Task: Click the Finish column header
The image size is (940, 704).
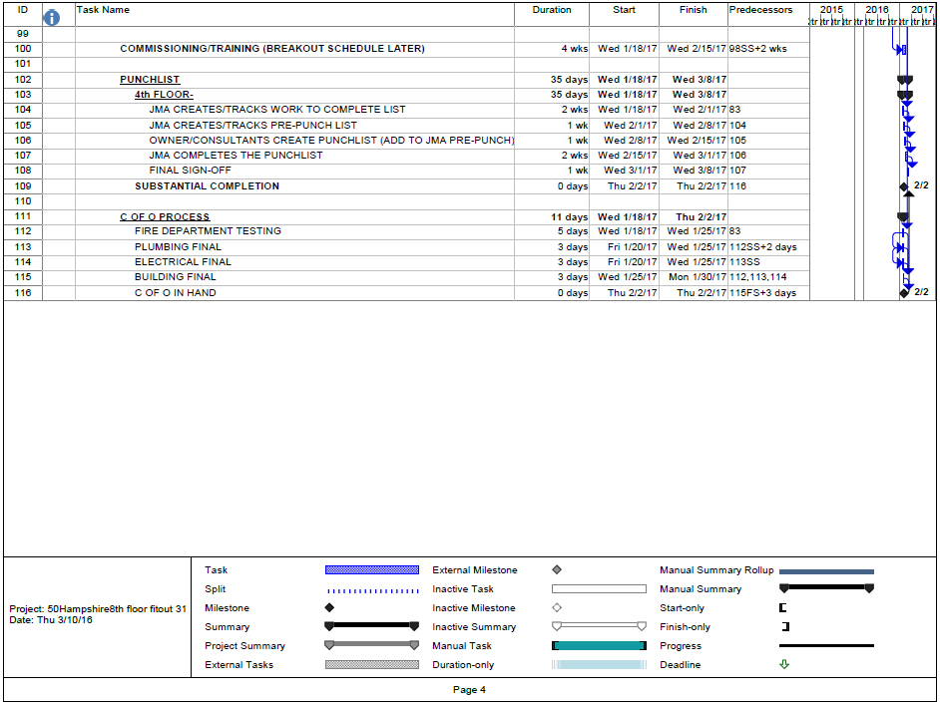Action: pos(693,10)
